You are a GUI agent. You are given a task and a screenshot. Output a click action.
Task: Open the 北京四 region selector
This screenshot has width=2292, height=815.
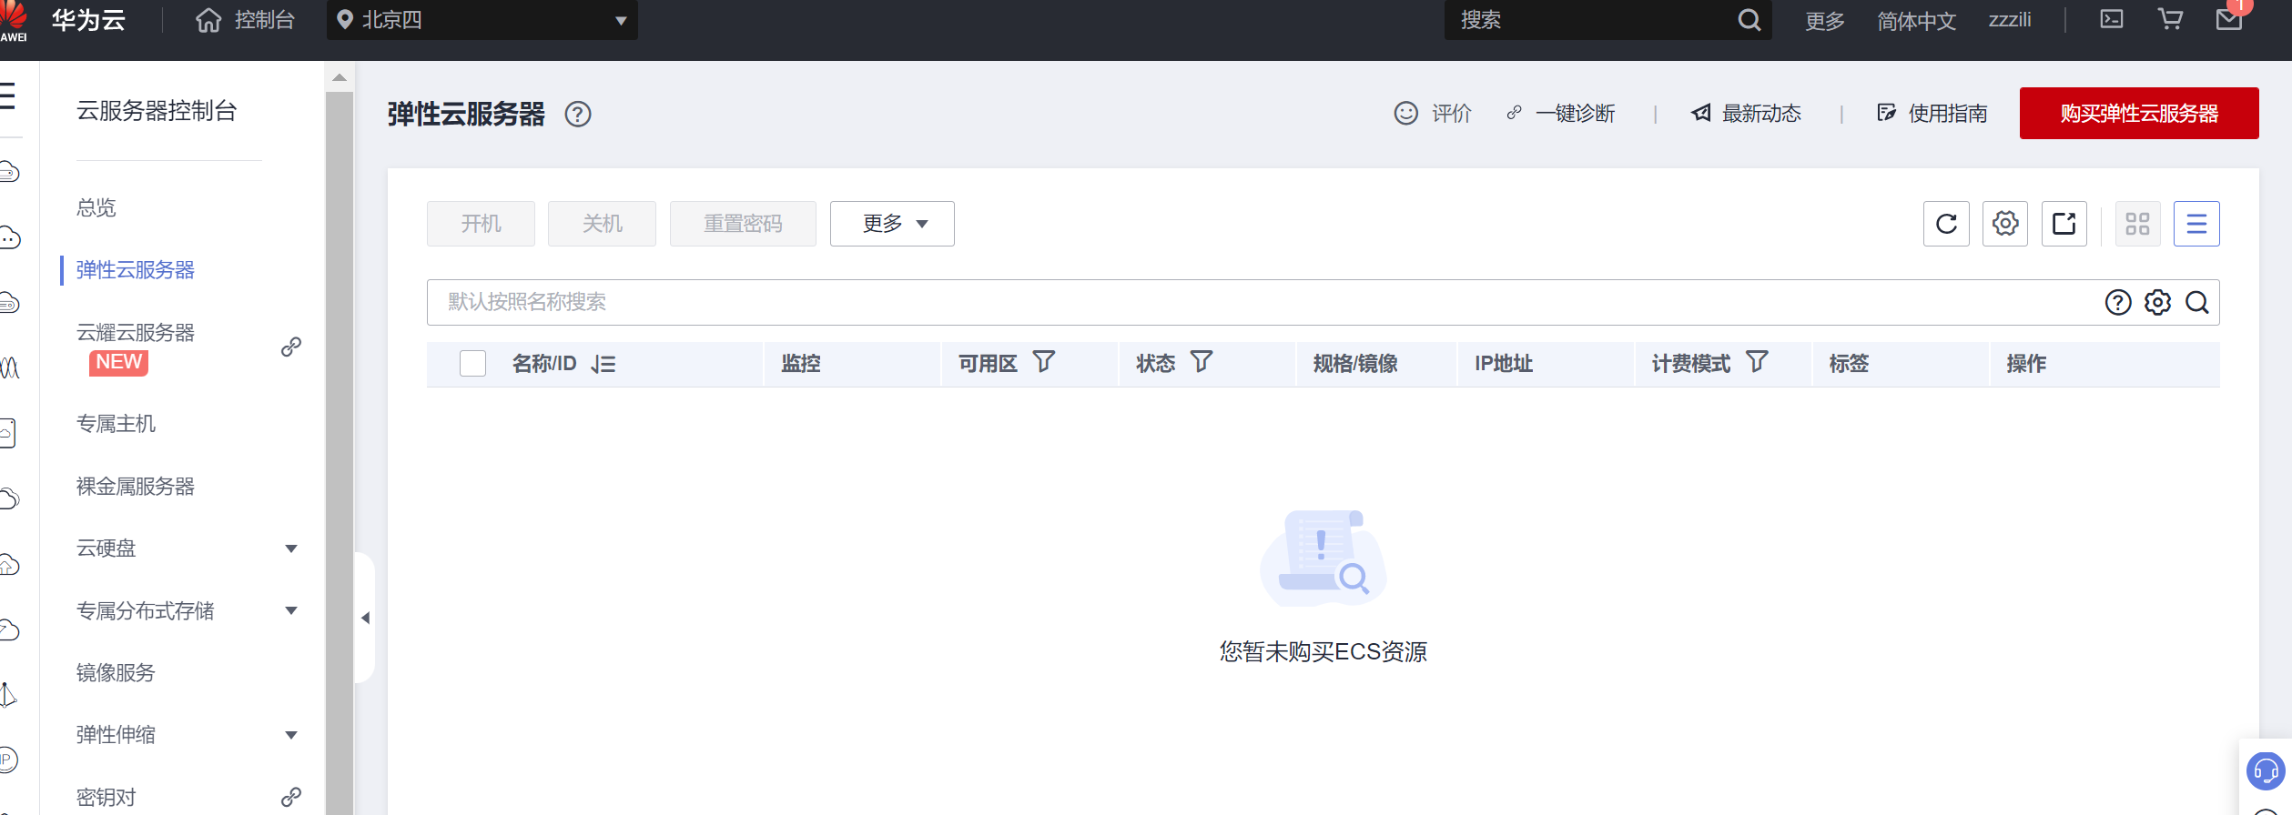[x=482, y=20]
